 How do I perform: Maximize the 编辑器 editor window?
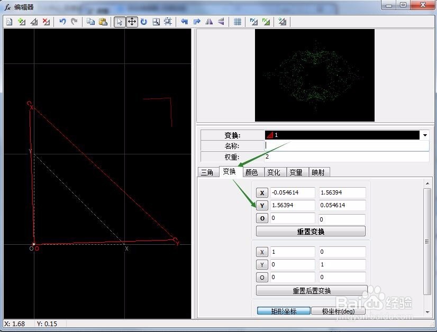point(403,5)
